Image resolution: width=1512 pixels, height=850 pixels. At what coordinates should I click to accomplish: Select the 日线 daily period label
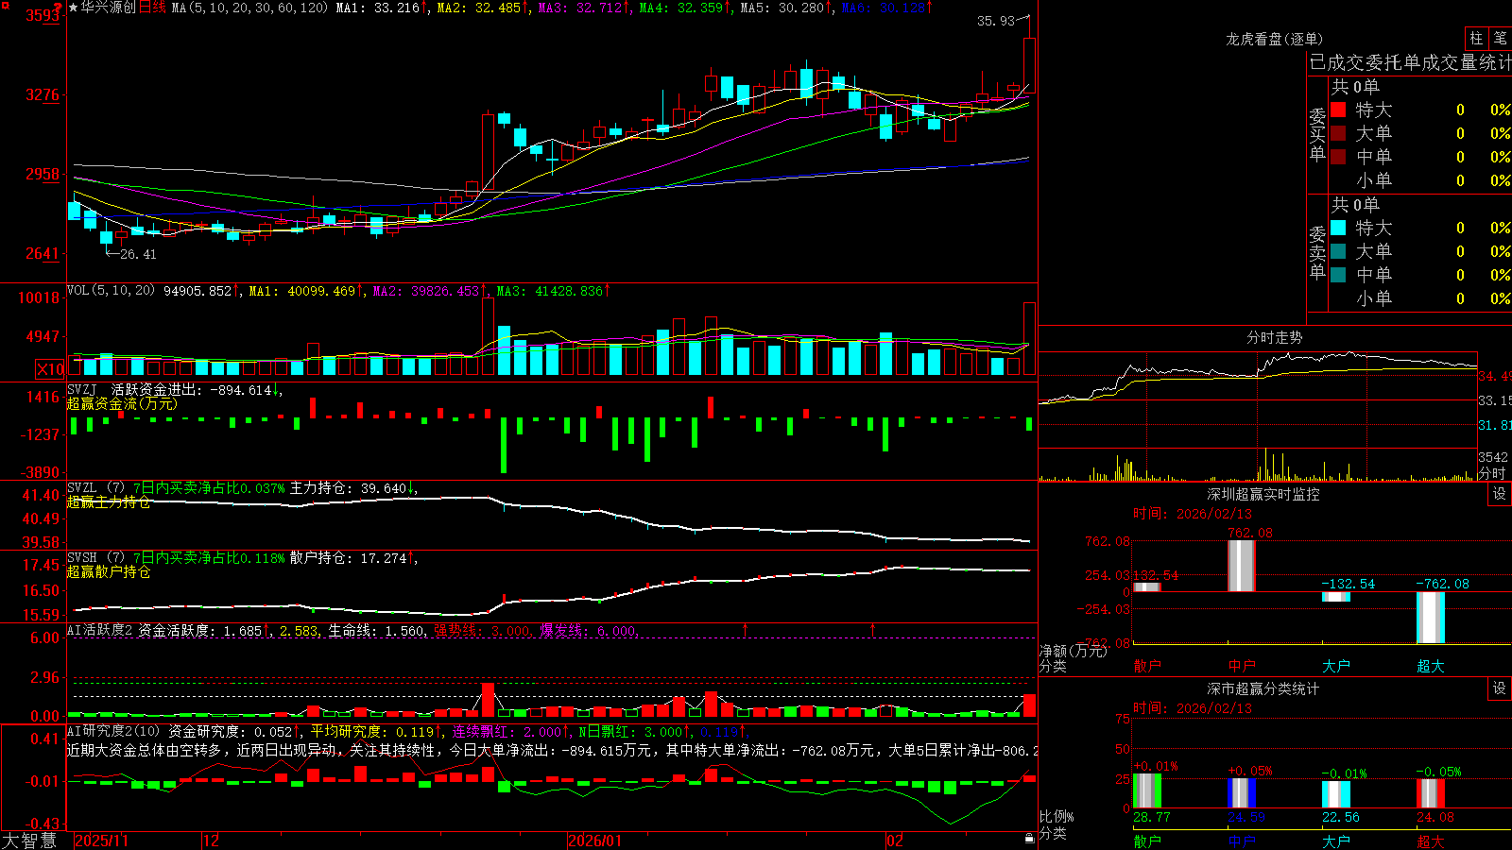152,8
